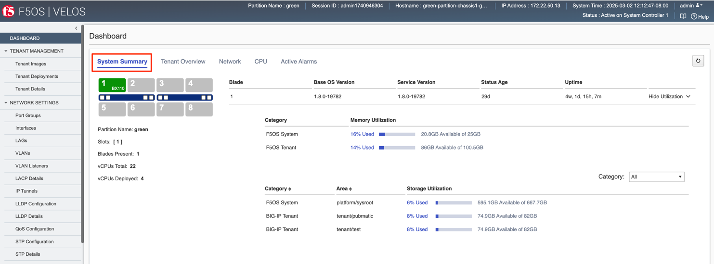714x264 pixels.
Task: Click the F5 logo icon
Action: (x=8, y=11)
